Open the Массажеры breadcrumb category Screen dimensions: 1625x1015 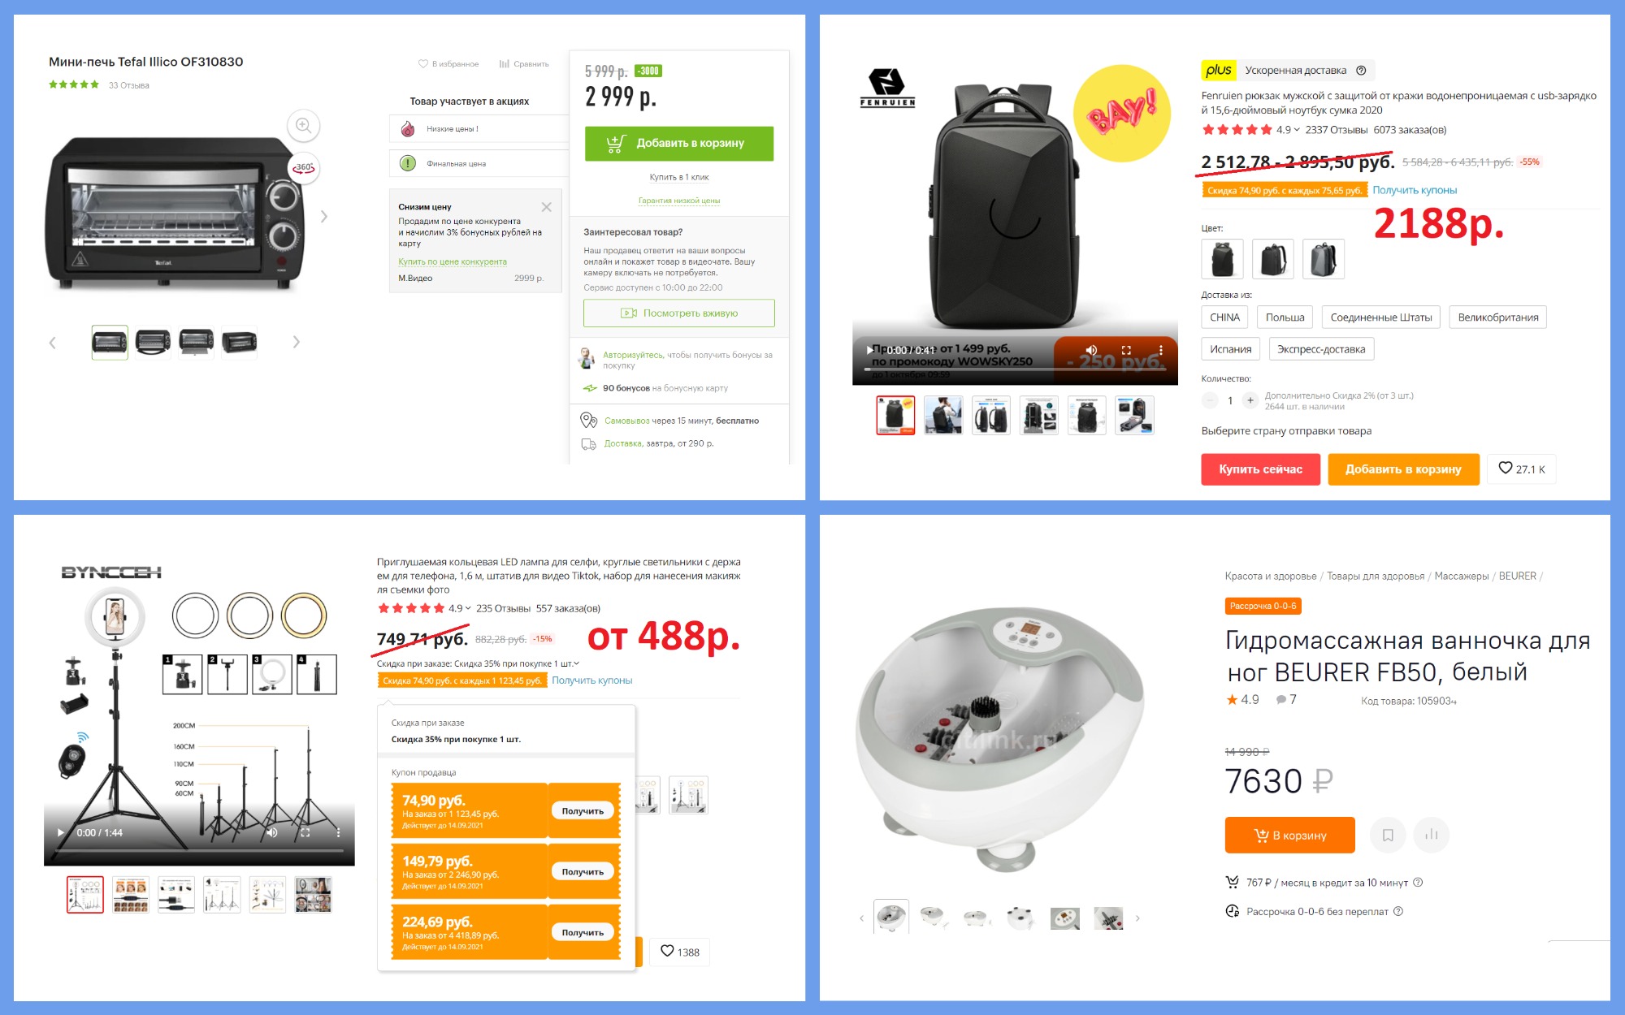[x=1461, y=576]
